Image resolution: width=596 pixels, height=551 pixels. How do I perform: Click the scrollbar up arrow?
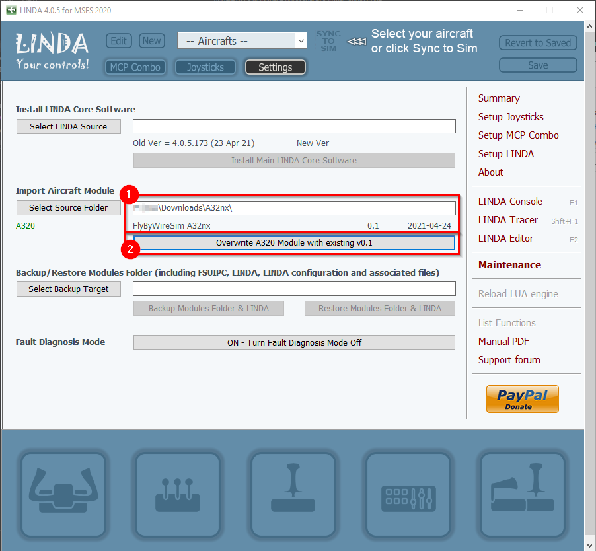[590, 26]
